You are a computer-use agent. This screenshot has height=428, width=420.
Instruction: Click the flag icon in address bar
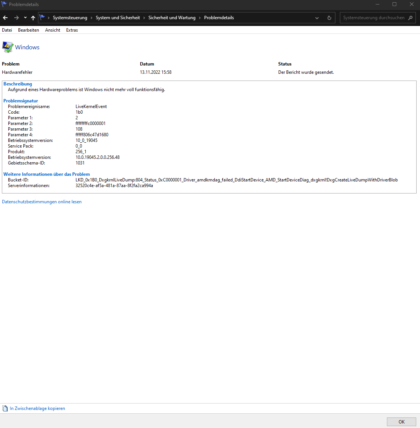click(42, 17)
